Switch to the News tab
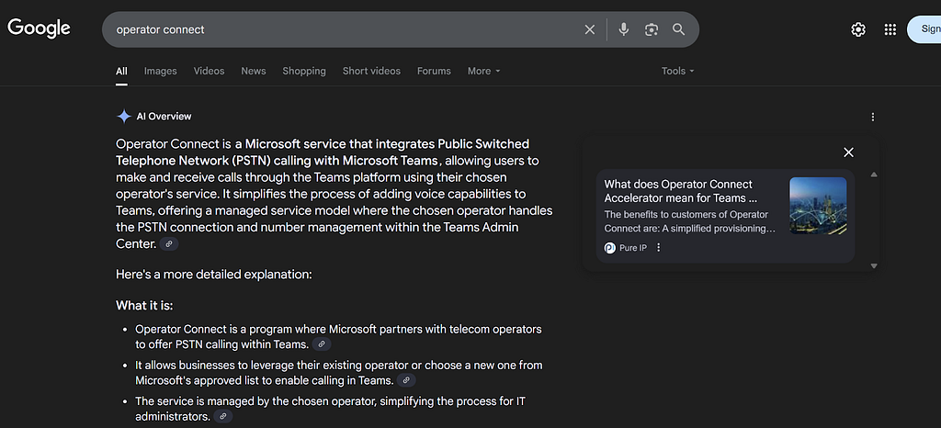 pyautogui.click(x=254, y=71)
